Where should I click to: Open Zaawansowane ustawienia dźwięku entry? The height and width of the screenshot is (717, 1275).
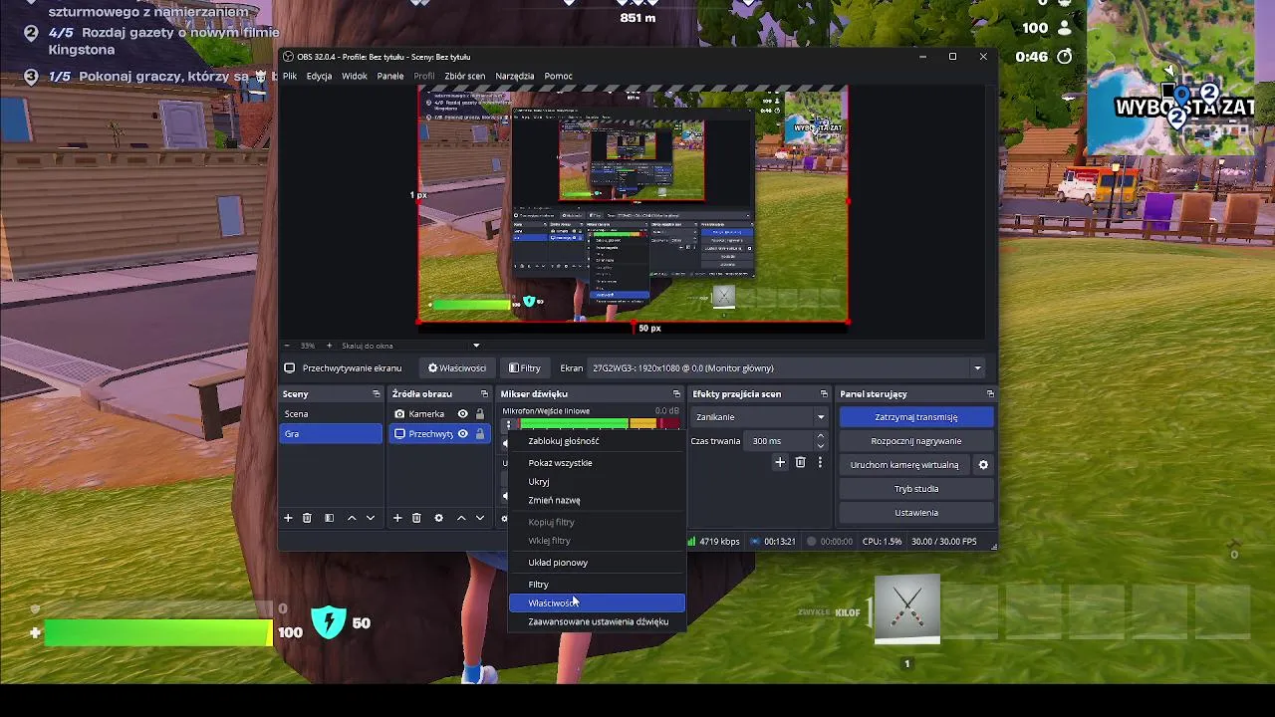click(597, 622)
